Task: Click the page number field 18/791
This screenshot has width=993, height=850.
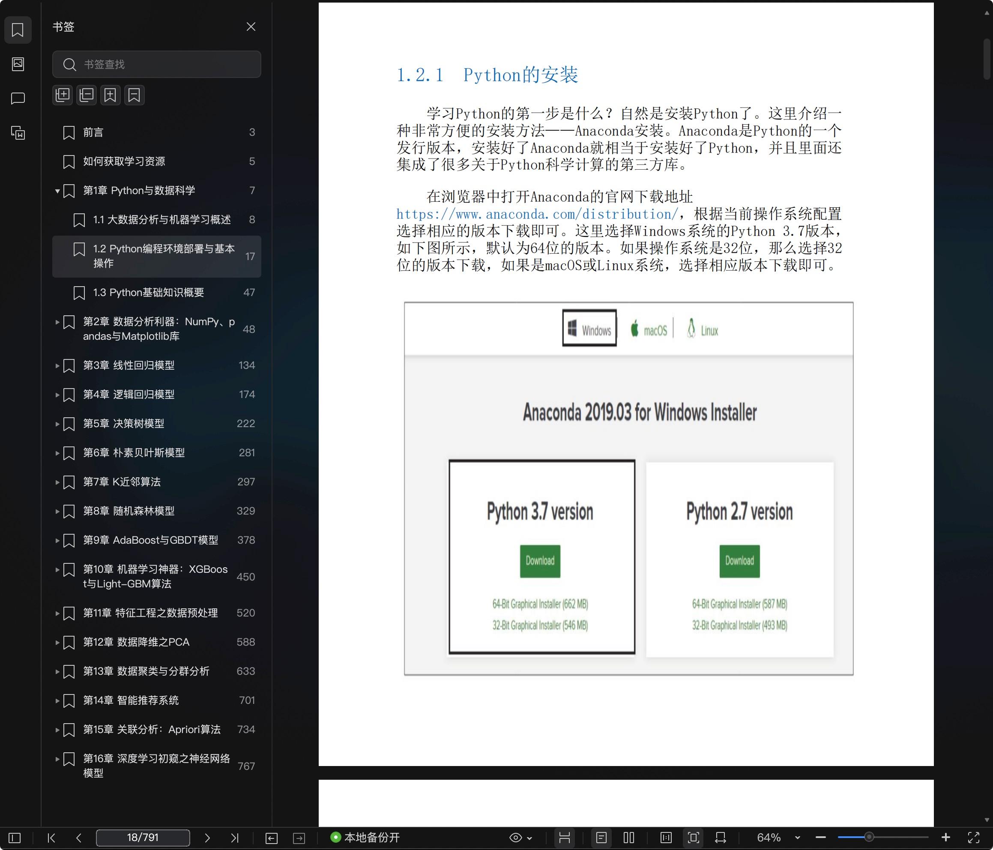Action: coord(143,838)
